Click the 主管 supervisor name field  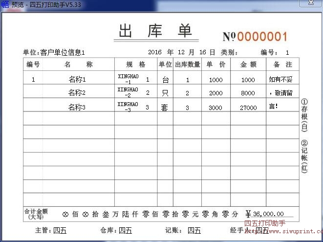(x=60, y=230)
